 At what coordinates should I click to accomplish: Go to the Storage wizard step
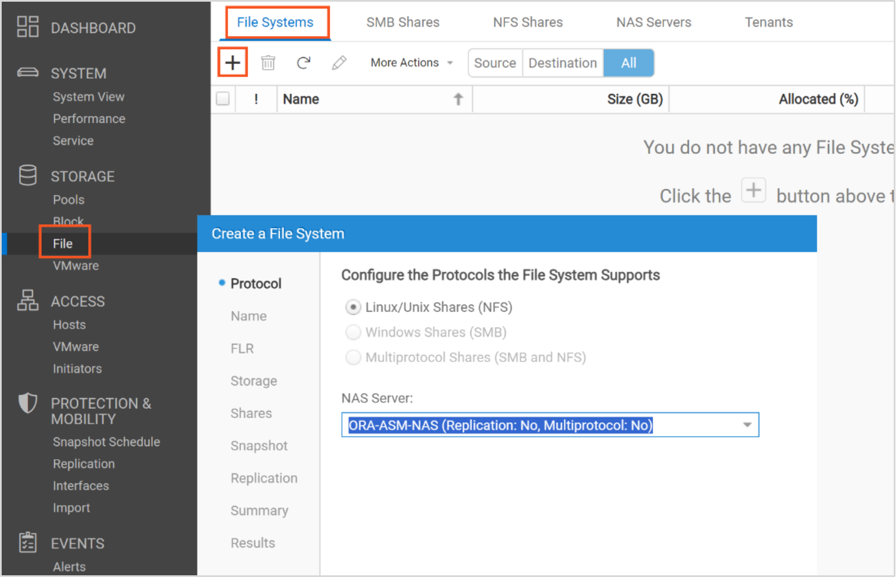click(254, 381)
